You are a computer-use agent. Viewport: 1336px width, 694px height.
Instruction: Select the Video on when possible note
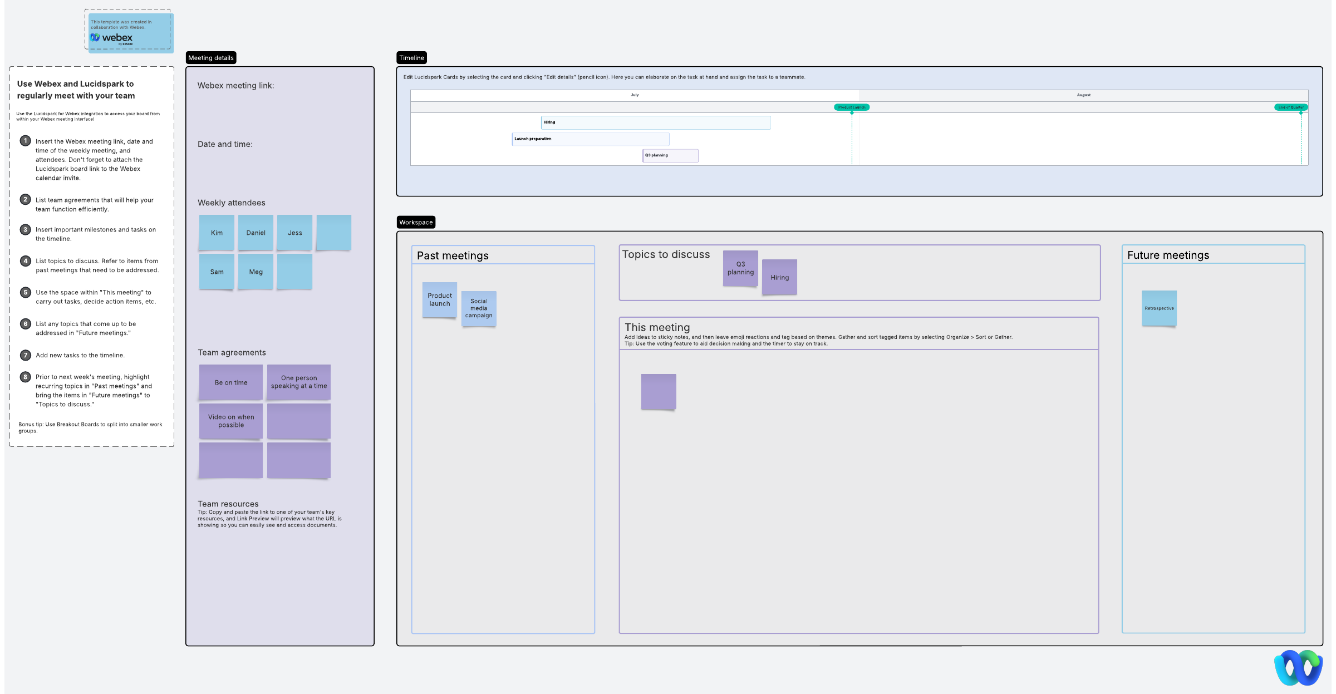[231, 421]
